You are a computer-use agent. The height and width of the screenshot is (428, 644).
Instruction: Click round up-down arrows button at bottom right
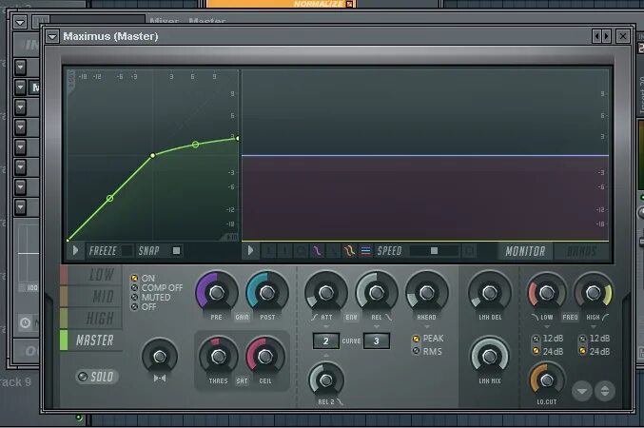[x=605, y=391]
